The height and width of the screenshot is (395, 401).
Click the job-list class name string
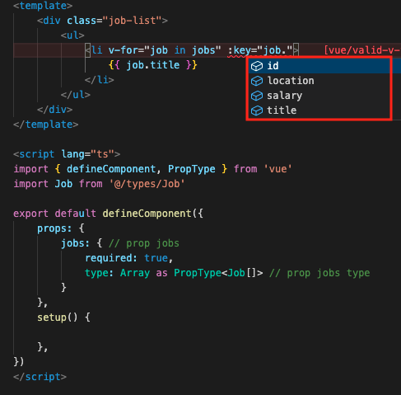tap(133, 21)
